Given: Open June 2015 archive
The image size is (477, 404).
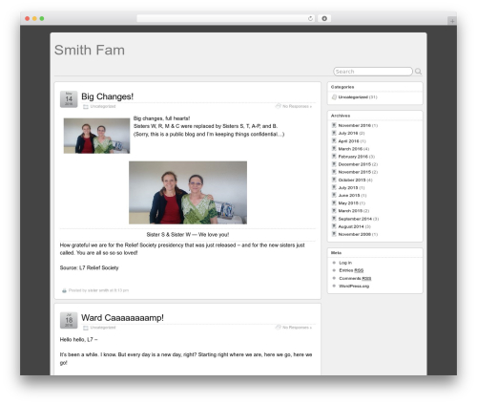Looking at the screenshot, I should [x=349, y=196].
